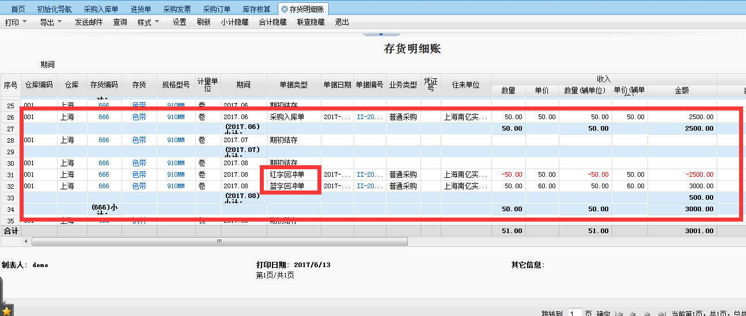This screenshot has height=316, width=746.
Task: Switch to the 库存核算 tab
Action: tap(256, 9)
